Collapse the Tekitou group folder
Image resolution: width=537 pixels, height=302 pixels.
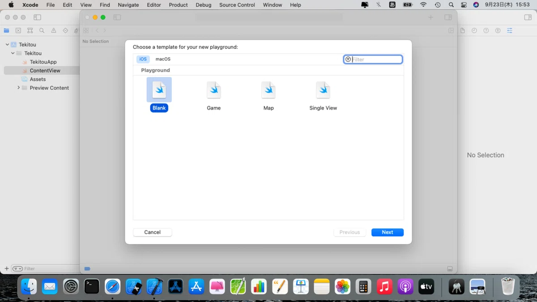[13, 53]
